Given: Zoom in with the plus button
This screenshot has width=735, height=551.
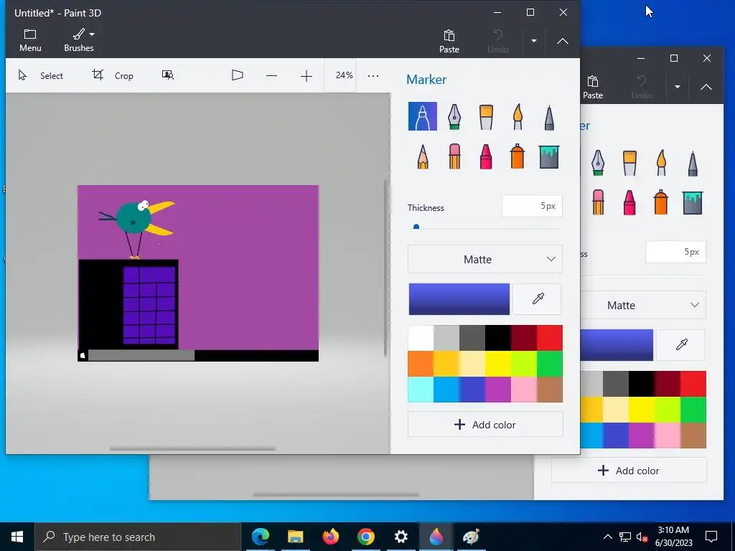Looking at the screenshot, I should [306, 75].
